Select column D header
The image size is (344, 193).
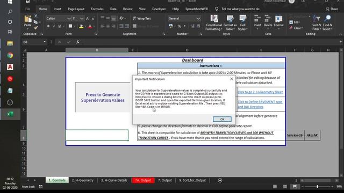click(187, 50)
